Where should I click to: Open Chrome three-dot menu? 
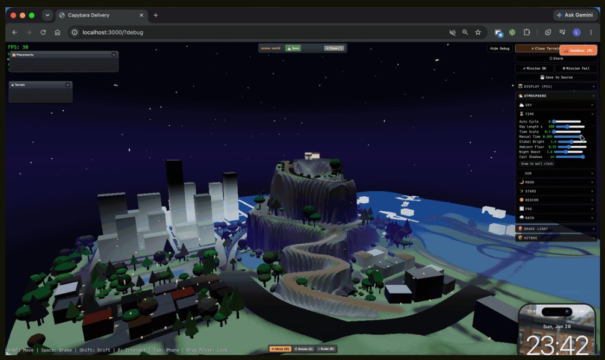point(591,33)
